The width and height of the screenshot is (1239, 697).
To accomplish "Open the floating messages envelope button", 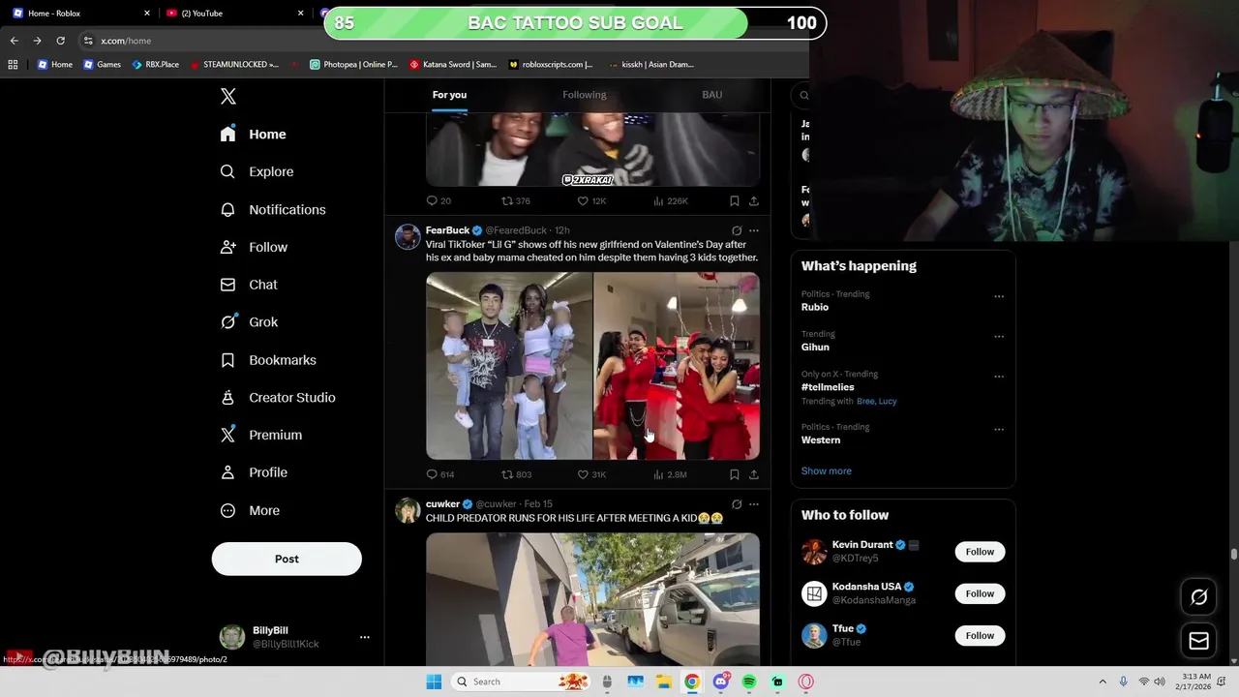I will [1198, 641].
